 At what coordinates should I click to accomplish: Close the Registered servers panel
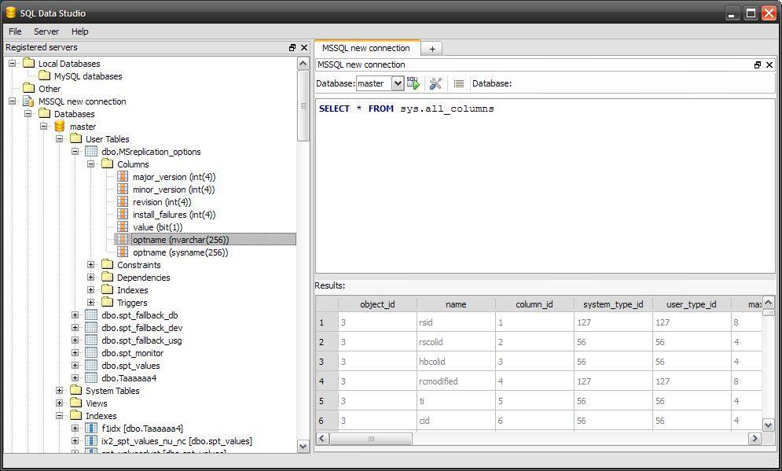(x=304, y=48)
